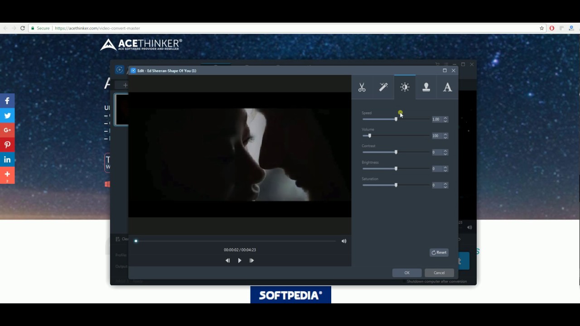Share page on Pinterest
Screen dimensions: 580x326
click(x=7, y=145)
